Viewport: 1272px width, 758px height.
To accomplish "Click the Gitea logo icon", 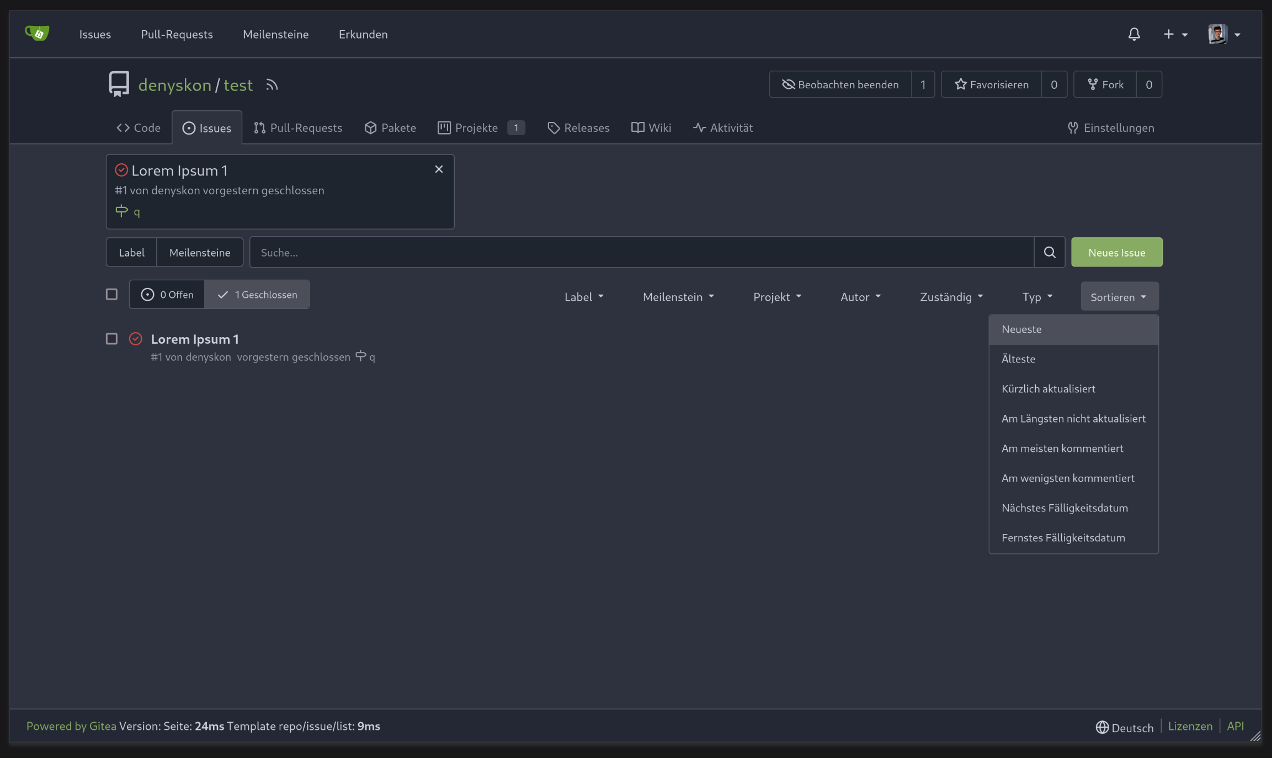I will click(x=37, y=34).
